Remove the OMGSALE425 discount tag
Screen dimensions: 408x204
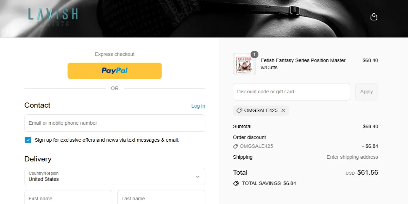(283, 110)
